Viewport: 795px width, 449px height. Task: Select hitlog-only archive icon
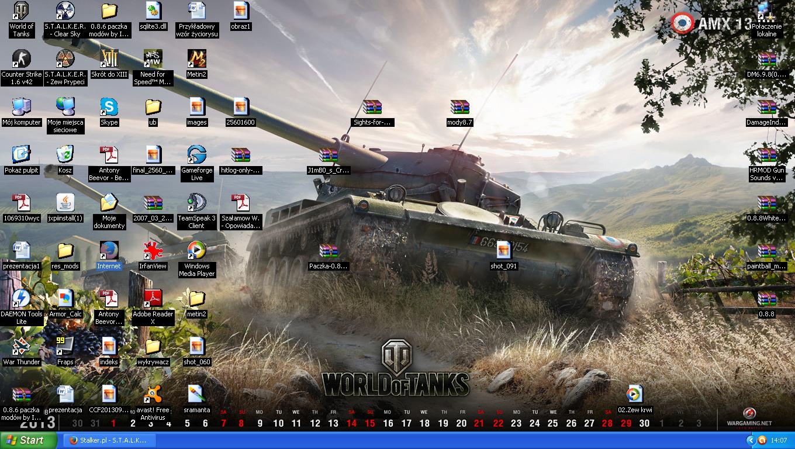[x=241, y=155]
